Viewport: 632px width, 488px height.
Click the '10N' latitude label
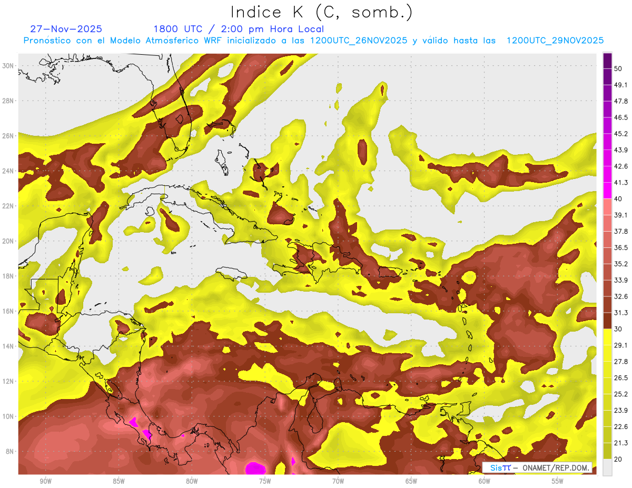8,416
